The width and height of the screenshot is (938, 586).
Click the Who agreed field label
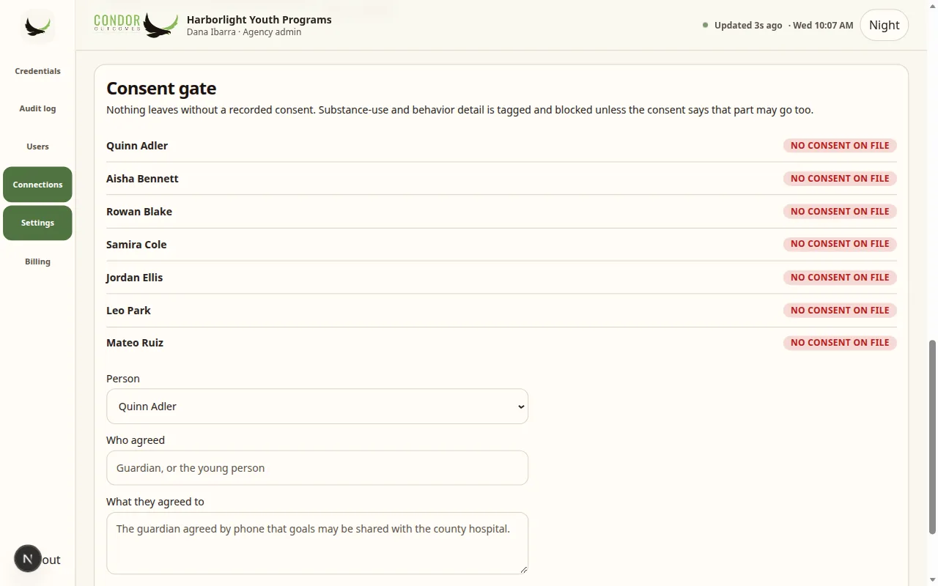pos(136,440)
